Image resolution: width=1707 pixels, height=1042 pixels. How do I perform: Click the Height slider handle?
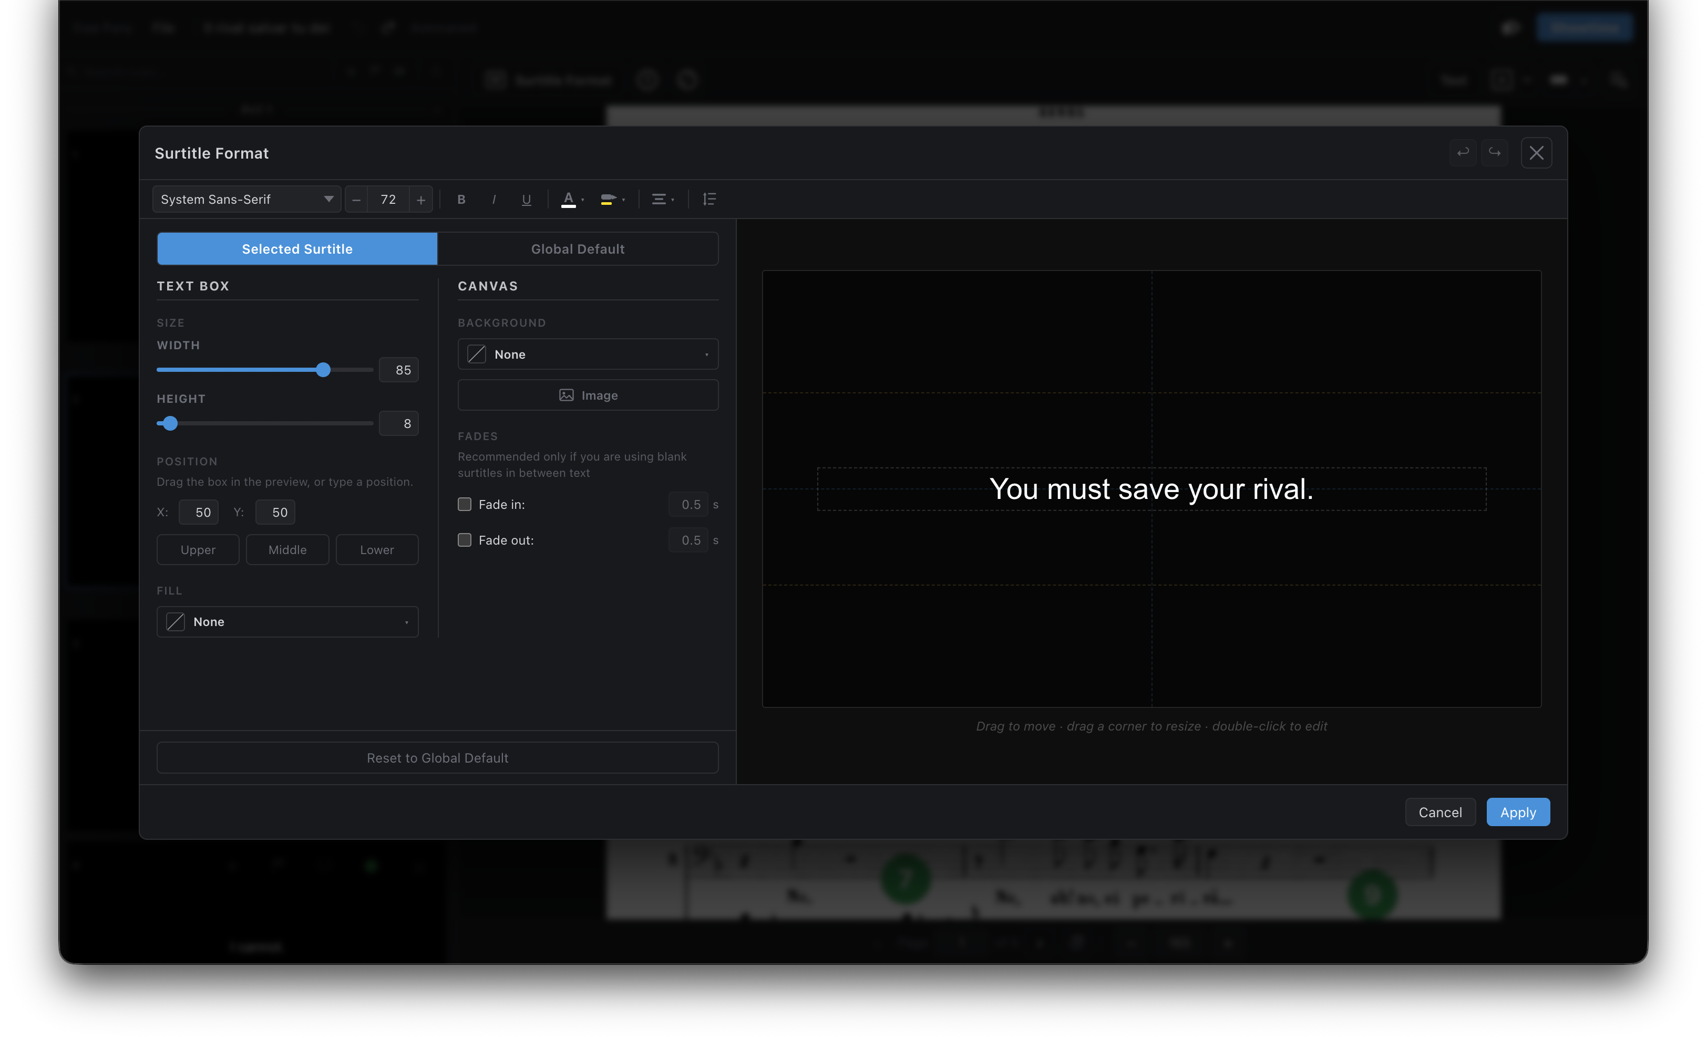coord(170,423)
